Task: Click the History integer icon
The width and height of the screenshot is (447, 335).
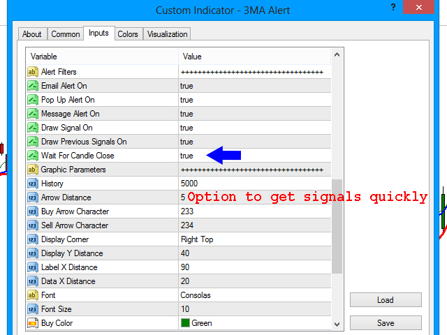Action: pyautogui.click(x=33, y=184)
